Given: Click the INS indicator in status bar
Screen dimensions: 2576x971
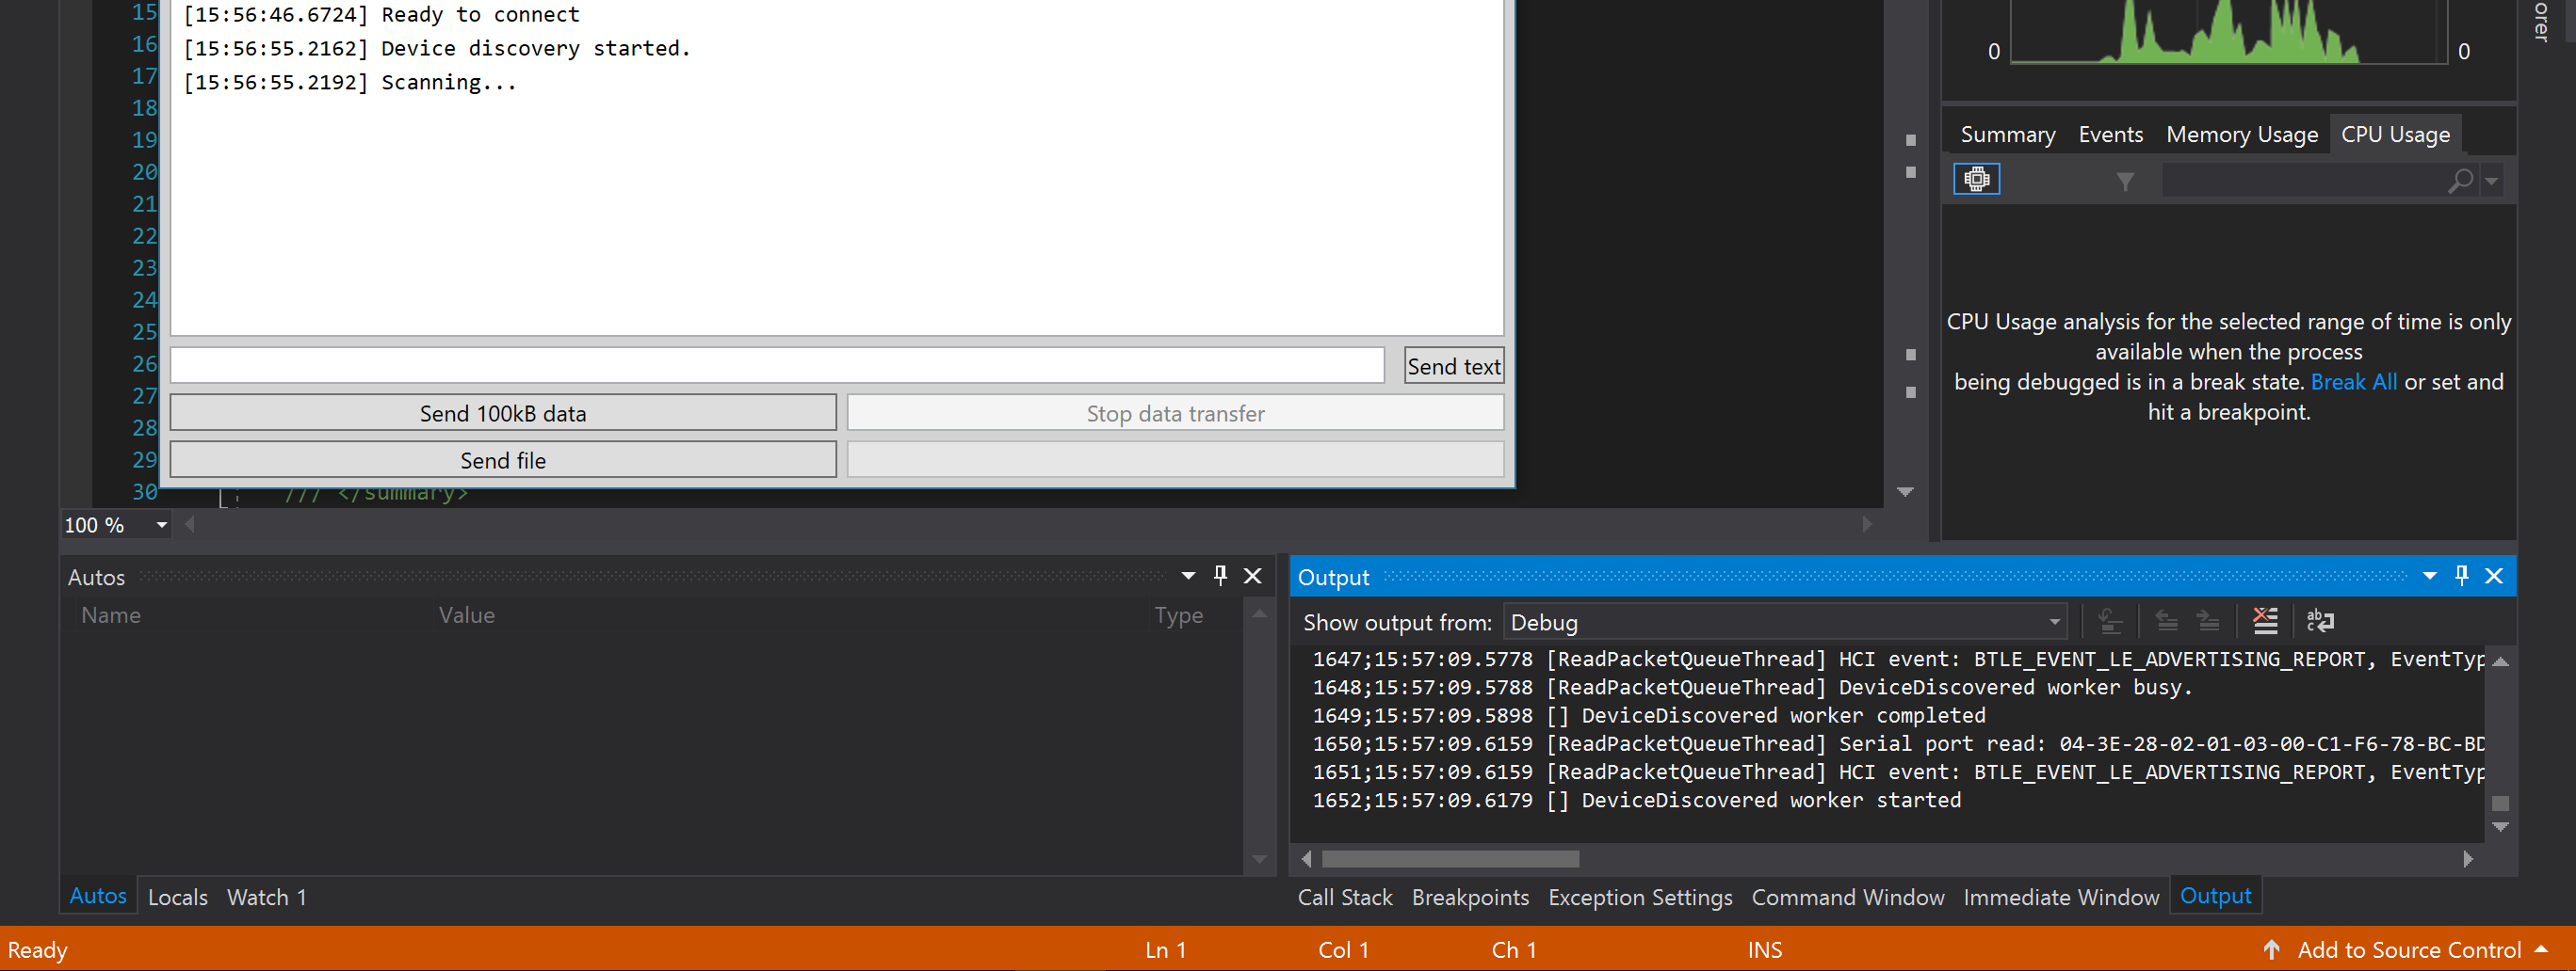Looking at the screenshot, I should (x=1764, y=950).
